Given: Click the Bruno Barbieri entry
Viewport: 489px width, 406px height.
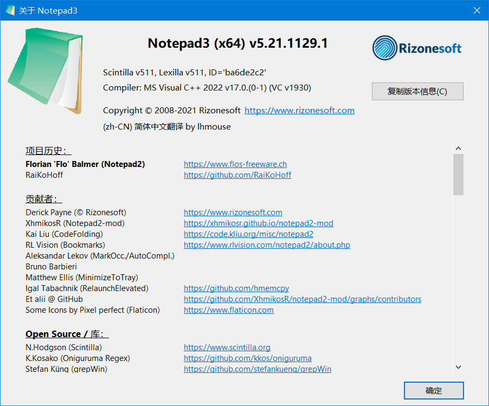Looking at the screenshot, I should pyautogui.click(x=51, y=267).
